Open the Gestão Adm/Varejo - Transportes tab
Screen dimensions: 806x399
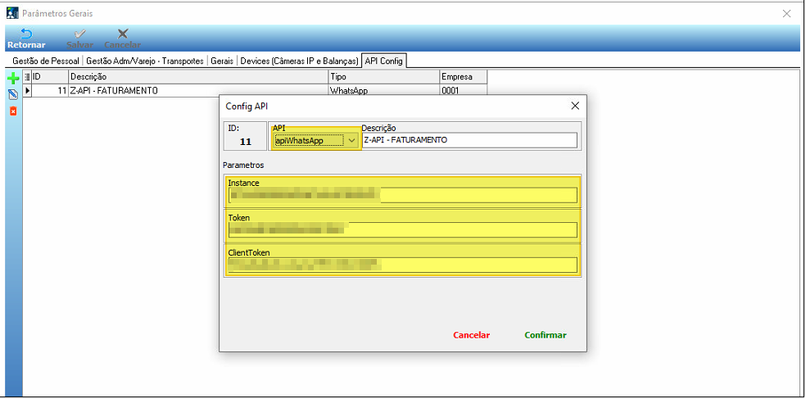(x=145, y=61)
